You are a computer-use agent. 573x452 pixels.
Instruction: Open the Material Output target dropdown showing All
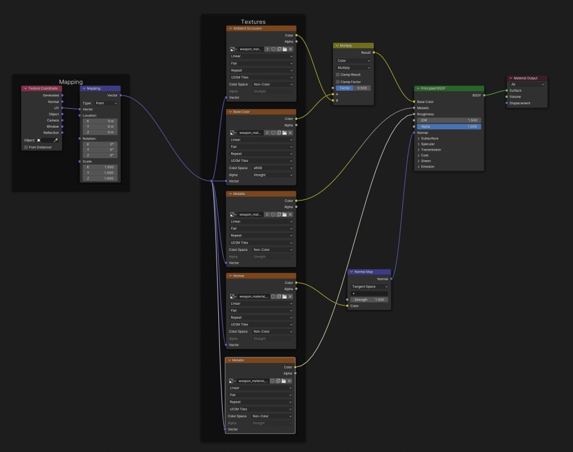pyautogui.click(x=527, y=84)
